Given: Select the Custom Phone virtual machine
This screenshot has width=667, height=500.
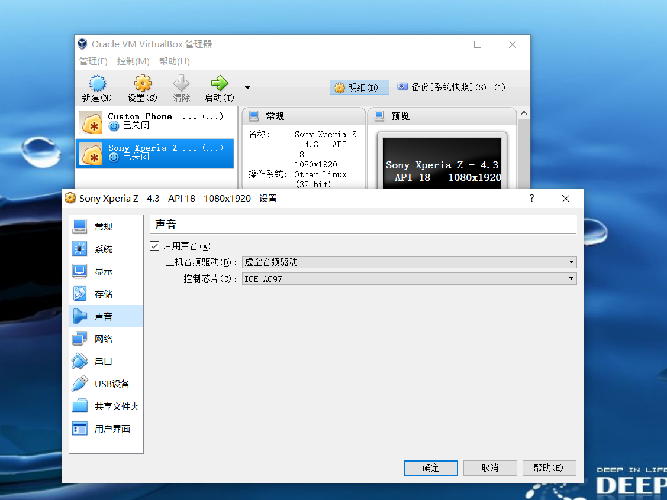Looking at the screenshot, I should (x=155, y=122).
